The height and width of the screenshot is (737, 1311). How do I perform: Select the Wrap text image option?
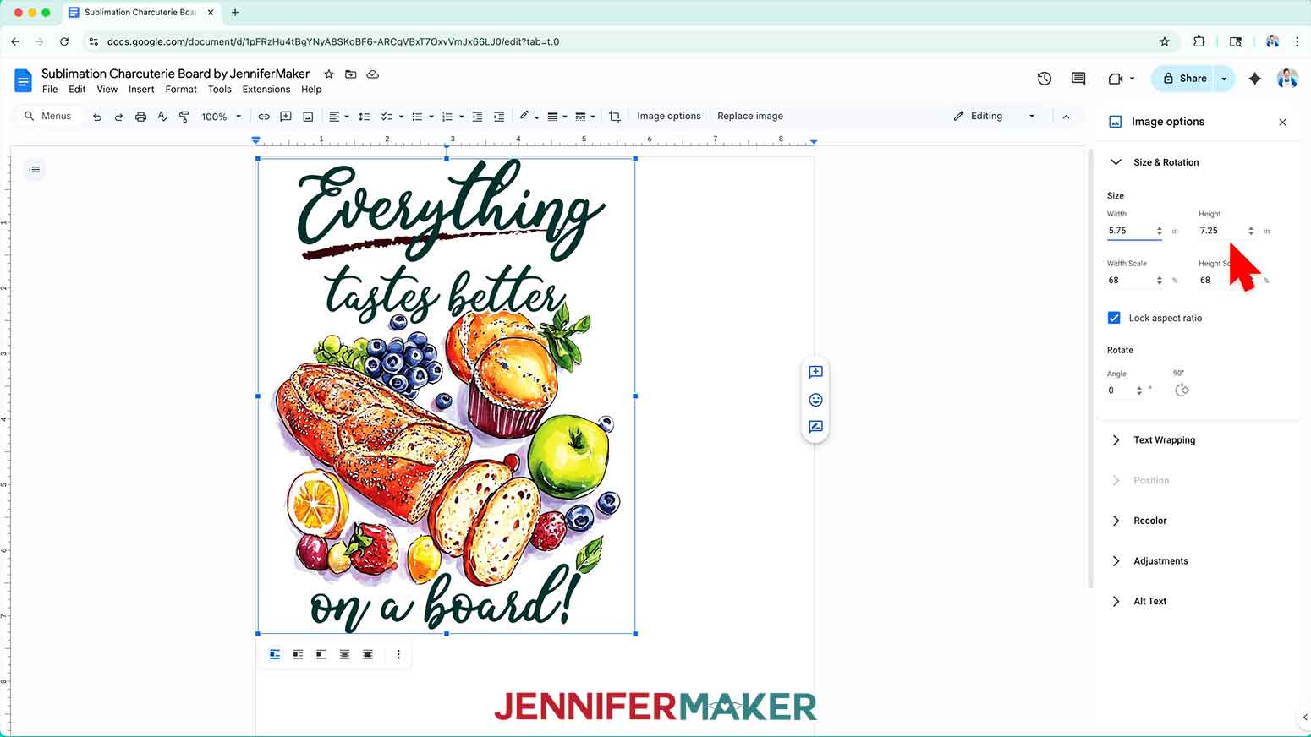pyautogui.click(x=298, y=655)
